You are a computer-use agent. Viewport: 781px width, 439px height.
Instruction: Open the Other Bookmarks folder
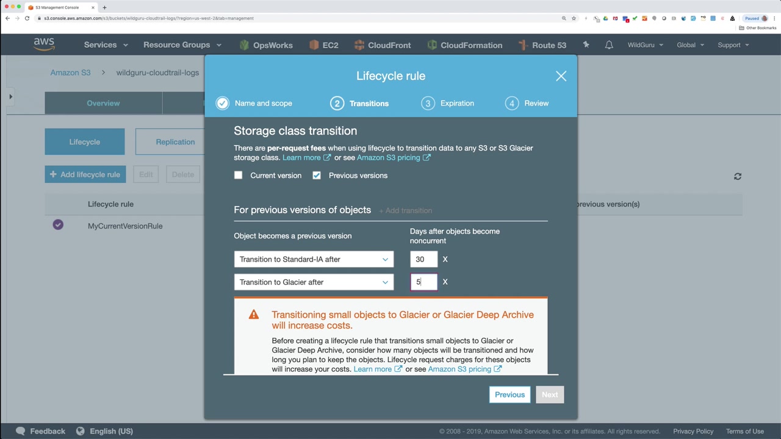[758, 28]
